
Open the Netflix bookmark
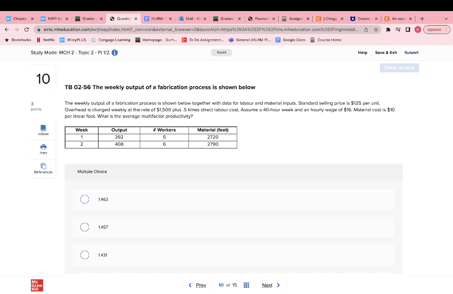click(x=46, y=40)
